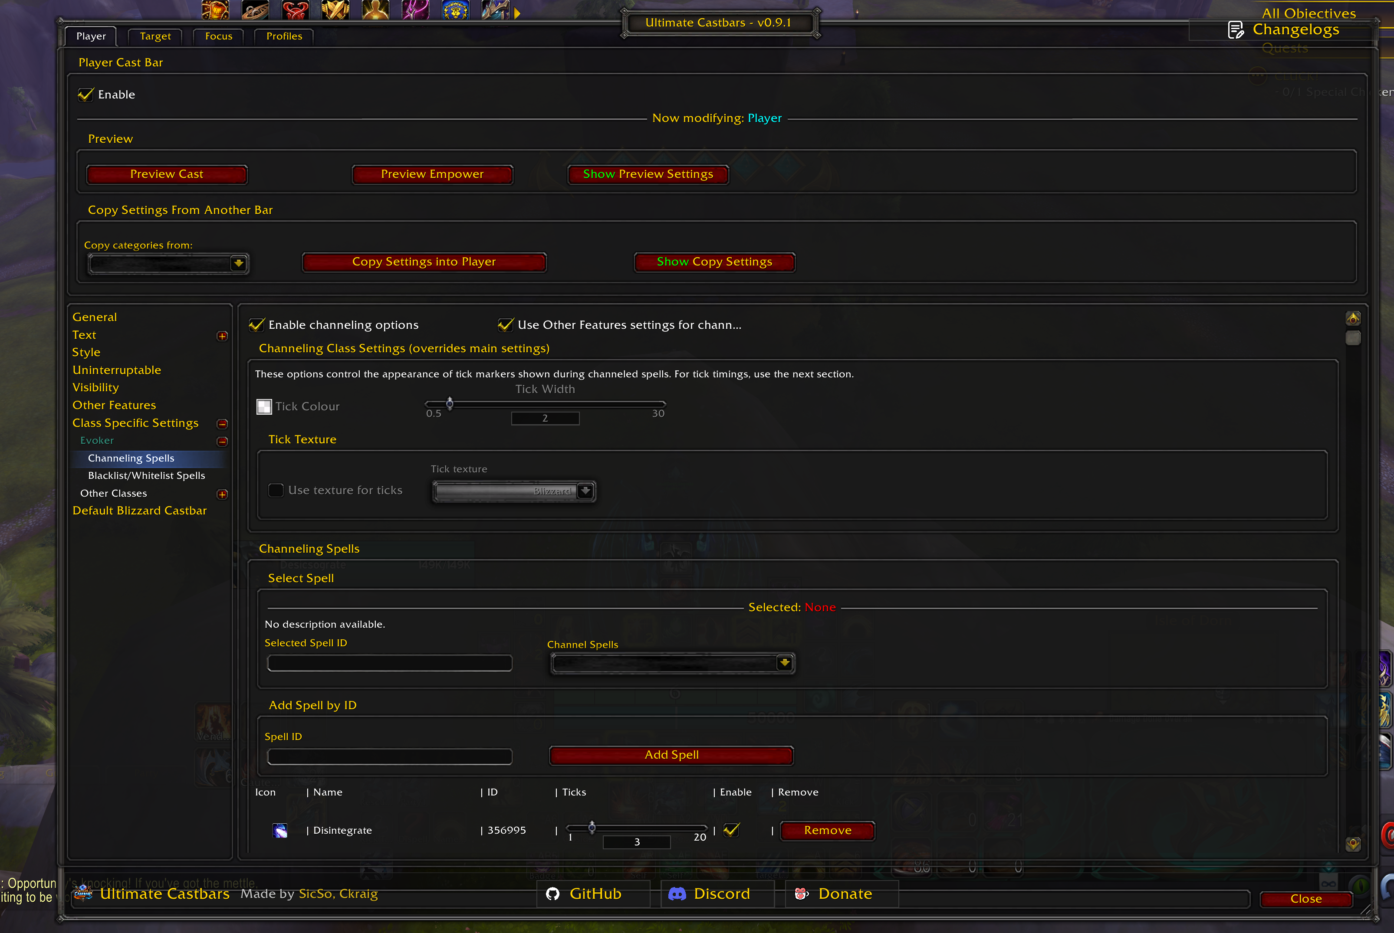Toggle Use texture for ticks checkbox

(x=276, y=490)
